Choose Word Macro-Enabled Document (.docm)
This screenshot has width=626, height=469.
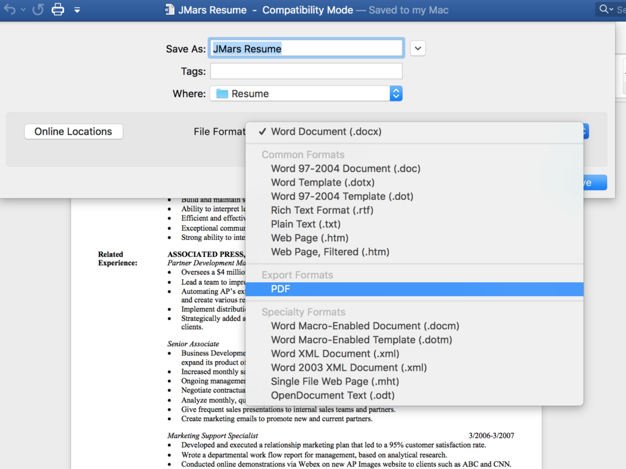414,326
